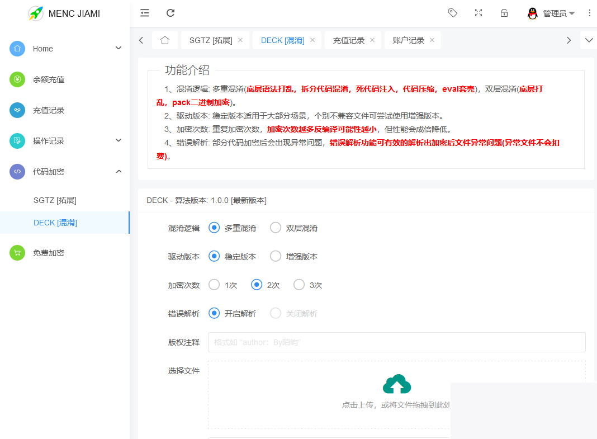The height and width of the screenshot is (439, 597).
Task: Enter fullscreen using the expand icon
Action: tap(478, 12)
